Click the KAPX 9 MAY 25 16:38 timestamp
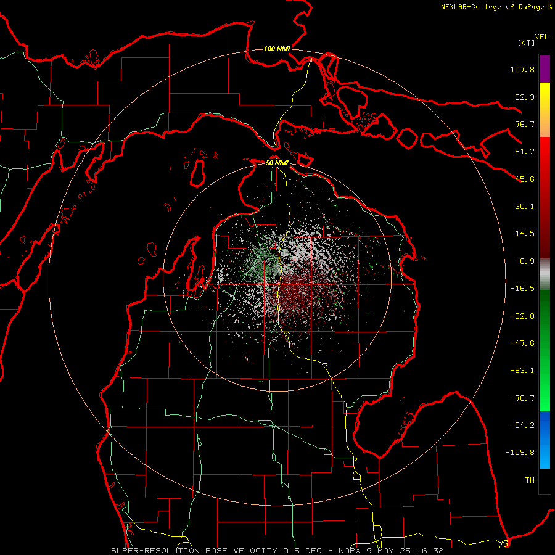The height and width of the screenshot is (555, 555). [x=391, y=551]
